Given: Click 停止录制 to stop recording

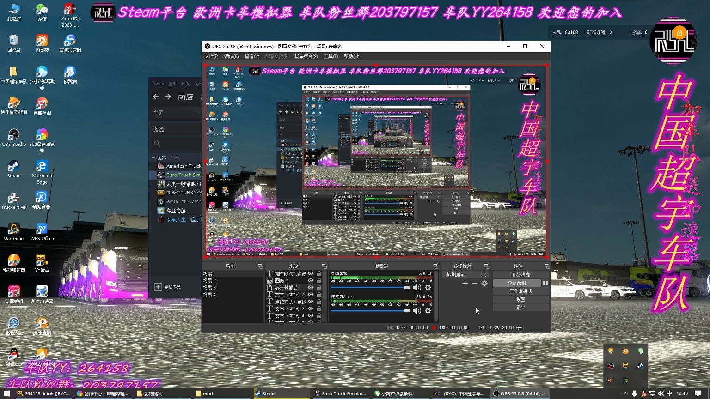Looking at the screenshot, I should [x=517, y=283].
